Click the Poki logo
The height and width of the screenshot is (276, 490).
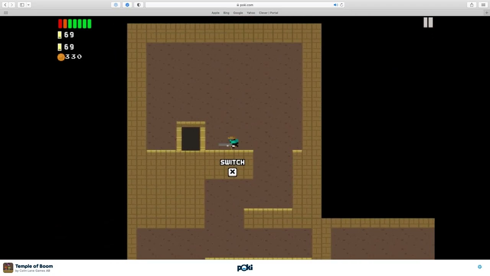pos(245,268)
